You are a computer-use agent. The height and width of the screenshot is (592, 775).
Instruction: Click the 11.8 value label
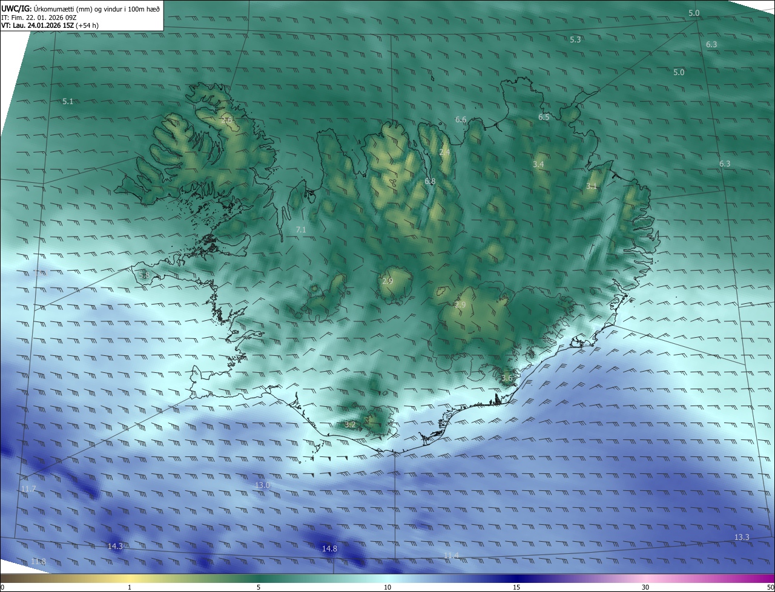click(x=38, y=562)
